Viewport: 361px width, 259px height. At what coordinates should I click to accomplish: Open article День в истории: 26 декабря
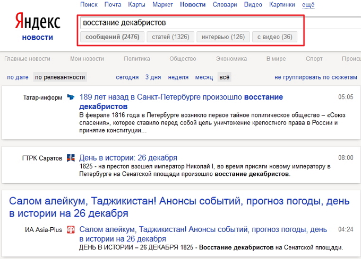coord(128,158)
